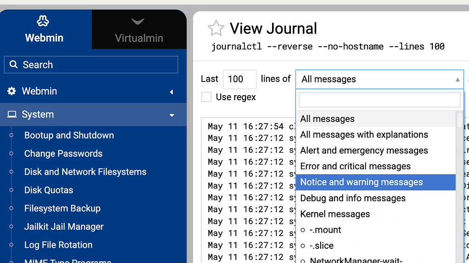
Task: Click the View Journal heading
Action: 273,29
